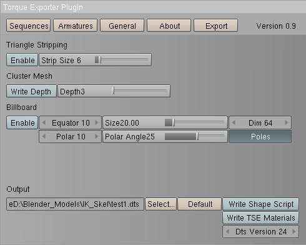Toggle the Poles button
This screenshot has height=245, width=306.
click(x=260, y=137)
